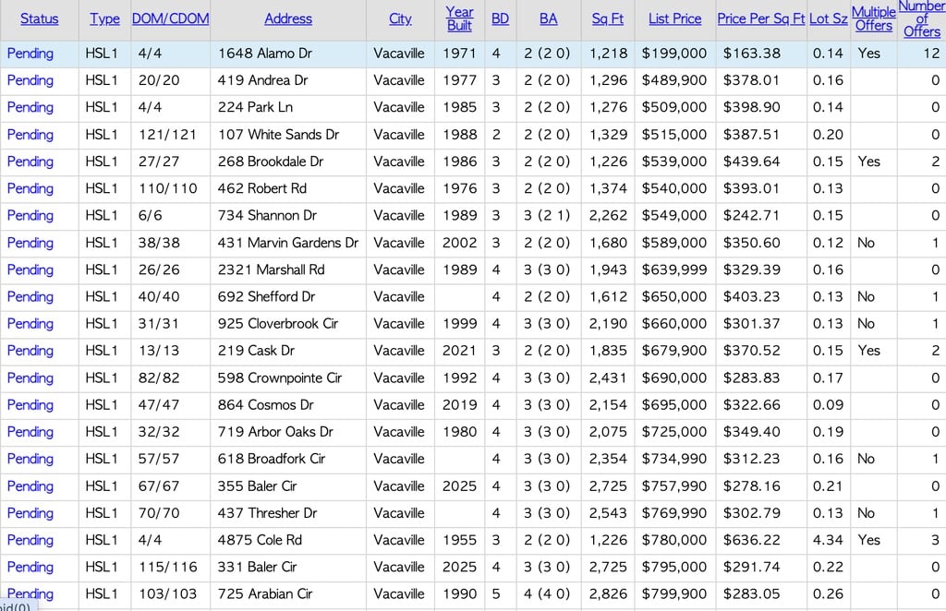Screen dimensions: 946x611
Task: Sort by the Type column header
Action: pyautogui.click(x=104, y=18)
